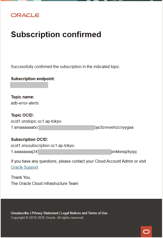
Task: Click the Subscription OCID label
Action: [29, 140]
